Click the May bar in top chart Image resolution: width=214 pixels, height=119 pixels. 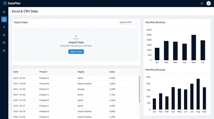[194, 47]
